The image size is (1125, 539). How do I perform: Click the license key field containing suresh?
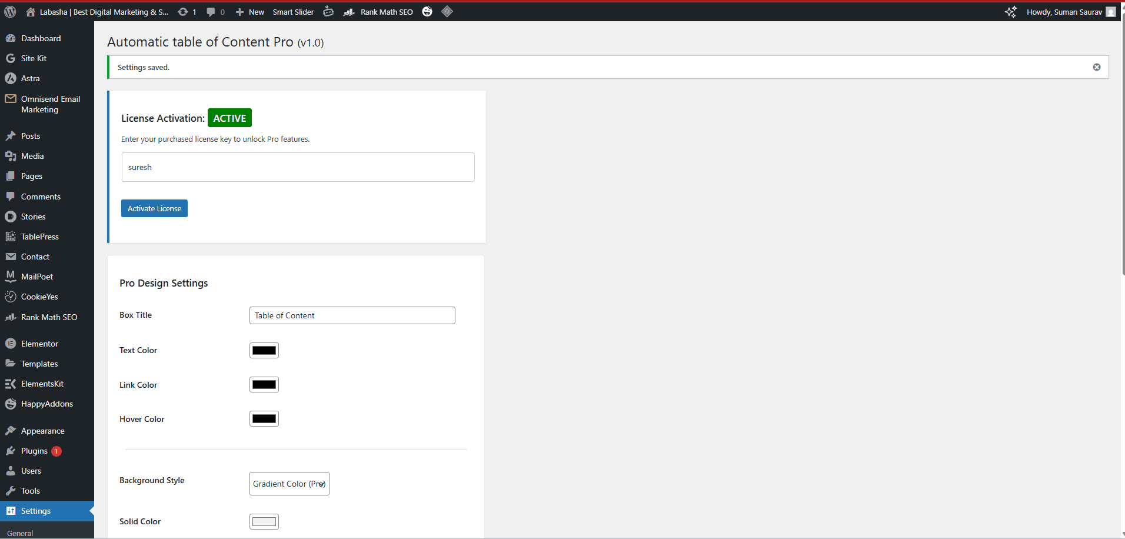tap(298, 167)
